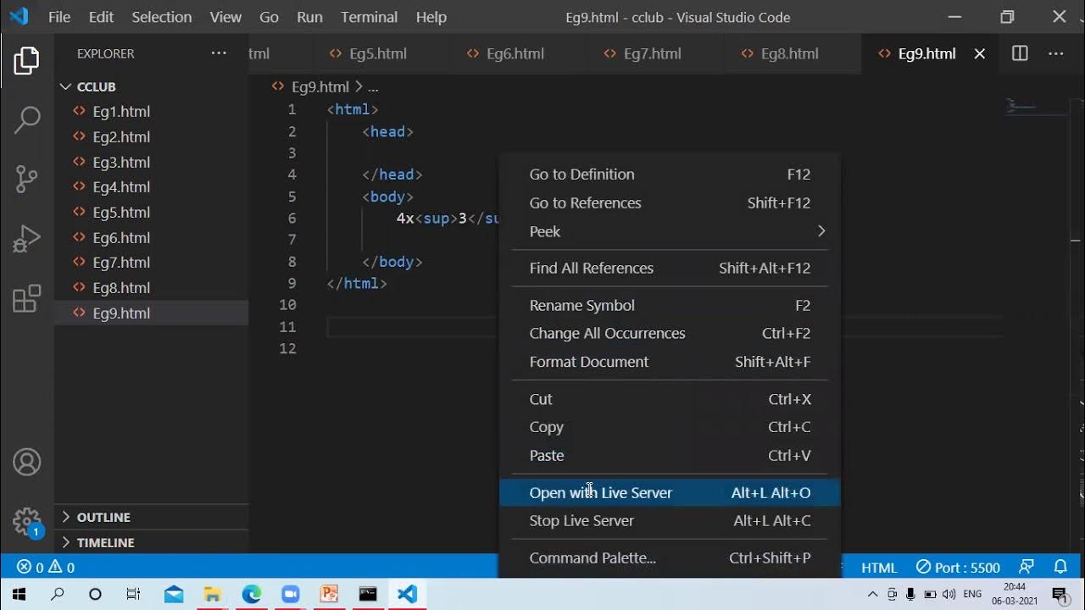Split the editor to the right

point(1020,53)
